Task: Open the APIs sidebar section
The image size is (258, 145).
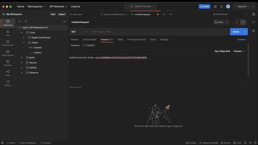Action: pyautogui.click(x=8, y=33)
